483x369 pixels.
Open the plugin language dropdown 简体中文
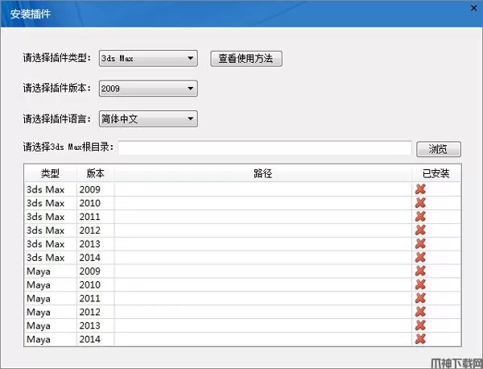148,118
